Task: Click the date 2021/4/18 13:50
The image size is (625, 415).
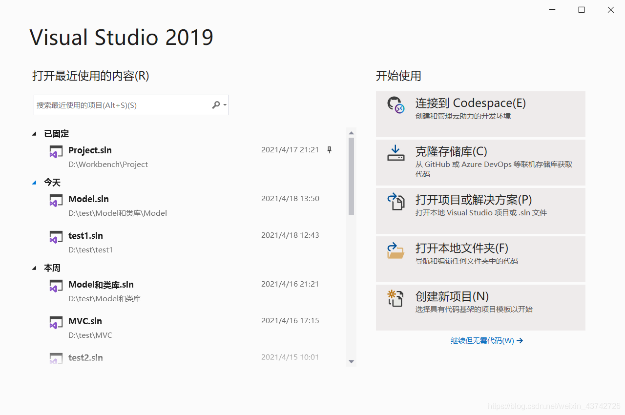Action: (x=290, y=199)
